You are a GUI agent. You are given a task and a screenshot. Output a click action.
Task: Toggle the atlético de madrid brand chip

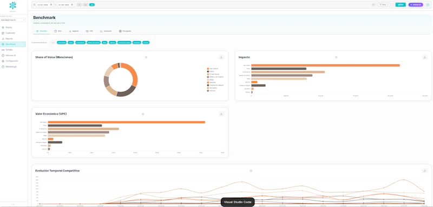(94, 43)
